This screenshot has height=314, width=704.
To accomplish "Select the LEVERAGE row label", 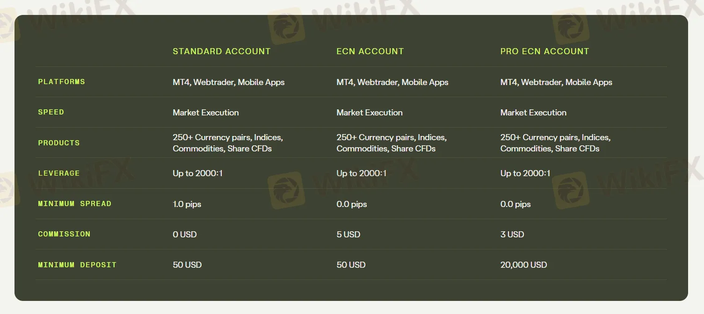I will point(58,173).
